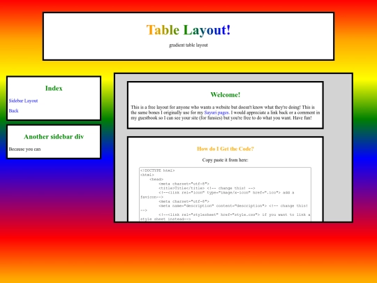Select the 'Table Layout!' page title

[x=188, y=30]
